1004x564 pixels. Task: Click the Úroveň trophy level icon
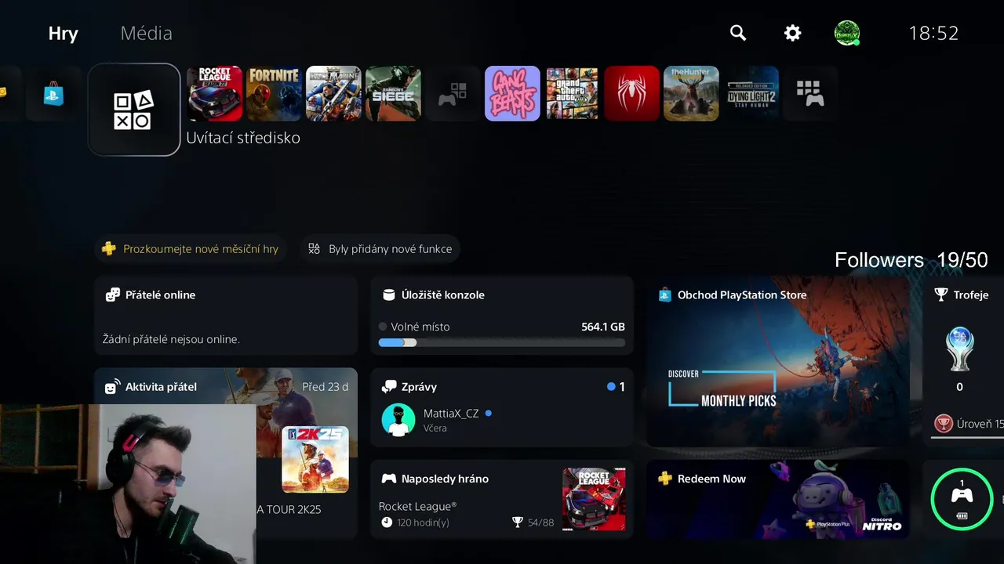pyautogui.click(x=944, y=424)
